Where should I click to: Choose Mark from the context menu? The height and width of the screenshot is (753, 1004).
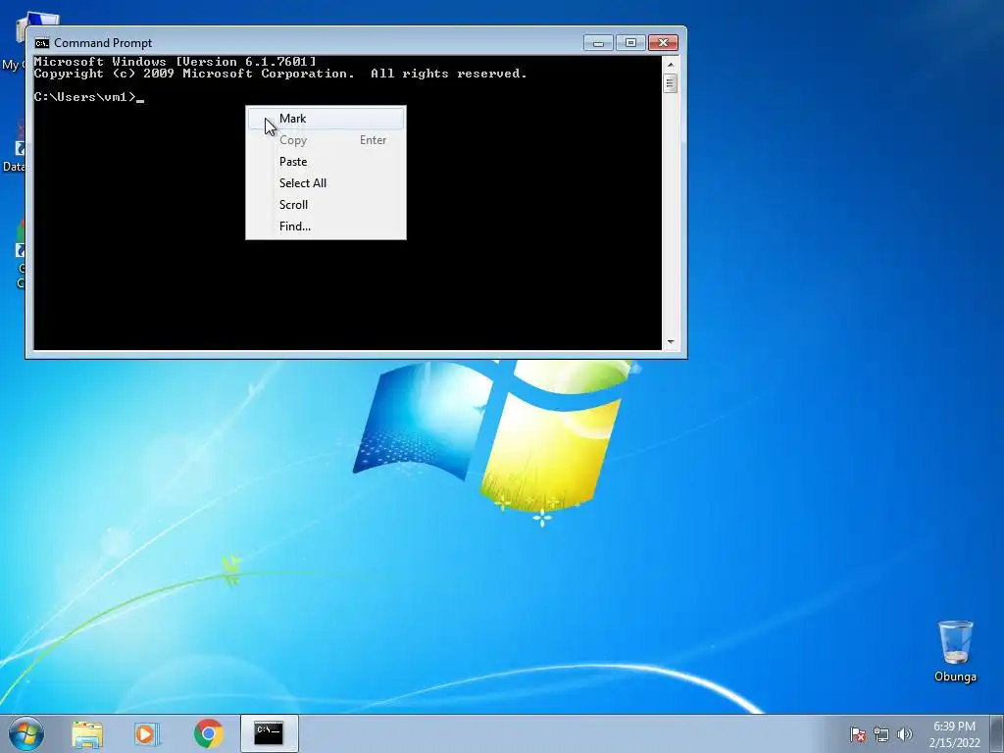coord(326,119)
